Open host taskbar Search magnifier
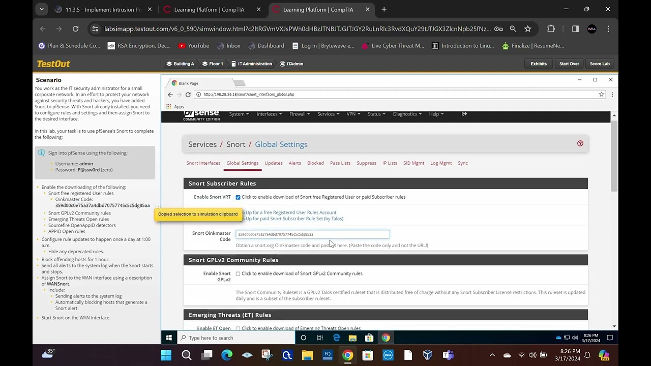Screen dimensions: 651x366 pos(186,355)
